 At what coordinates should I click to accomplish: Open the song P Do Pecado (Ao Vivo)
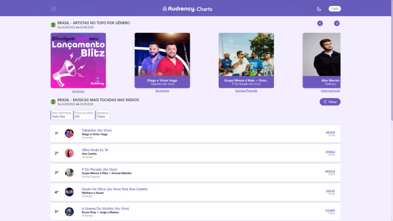tap(99, 169)
